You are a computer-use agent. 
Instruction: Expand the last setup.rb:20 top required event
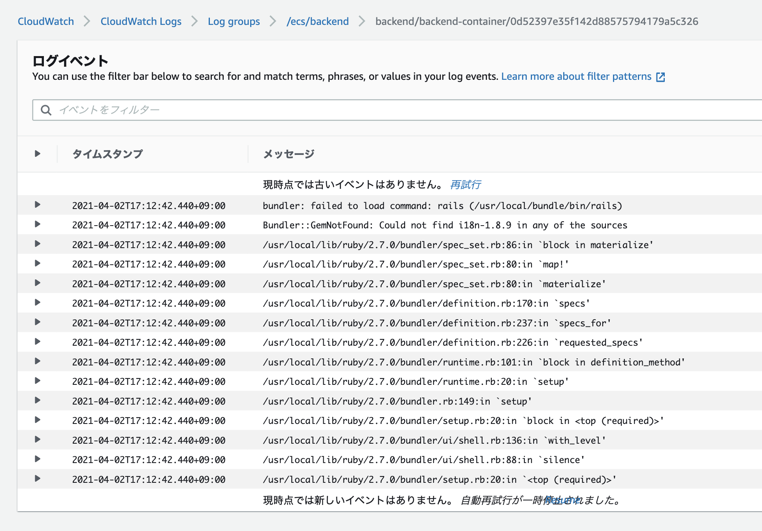38,479
